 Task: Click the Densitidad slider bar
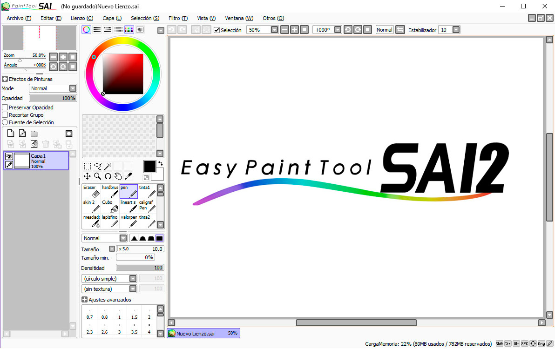[x=140, y=268]
